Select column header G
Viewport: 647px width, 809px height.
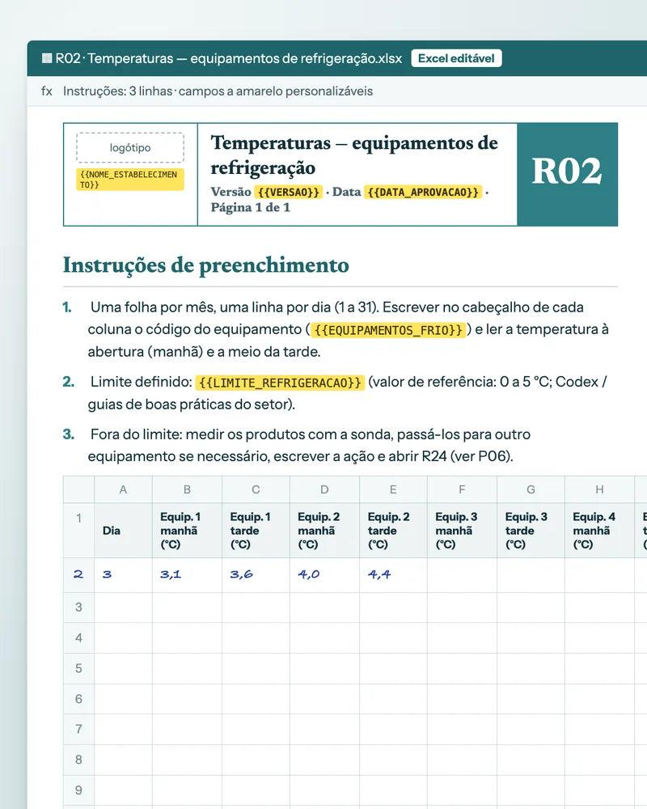[531, 489]
